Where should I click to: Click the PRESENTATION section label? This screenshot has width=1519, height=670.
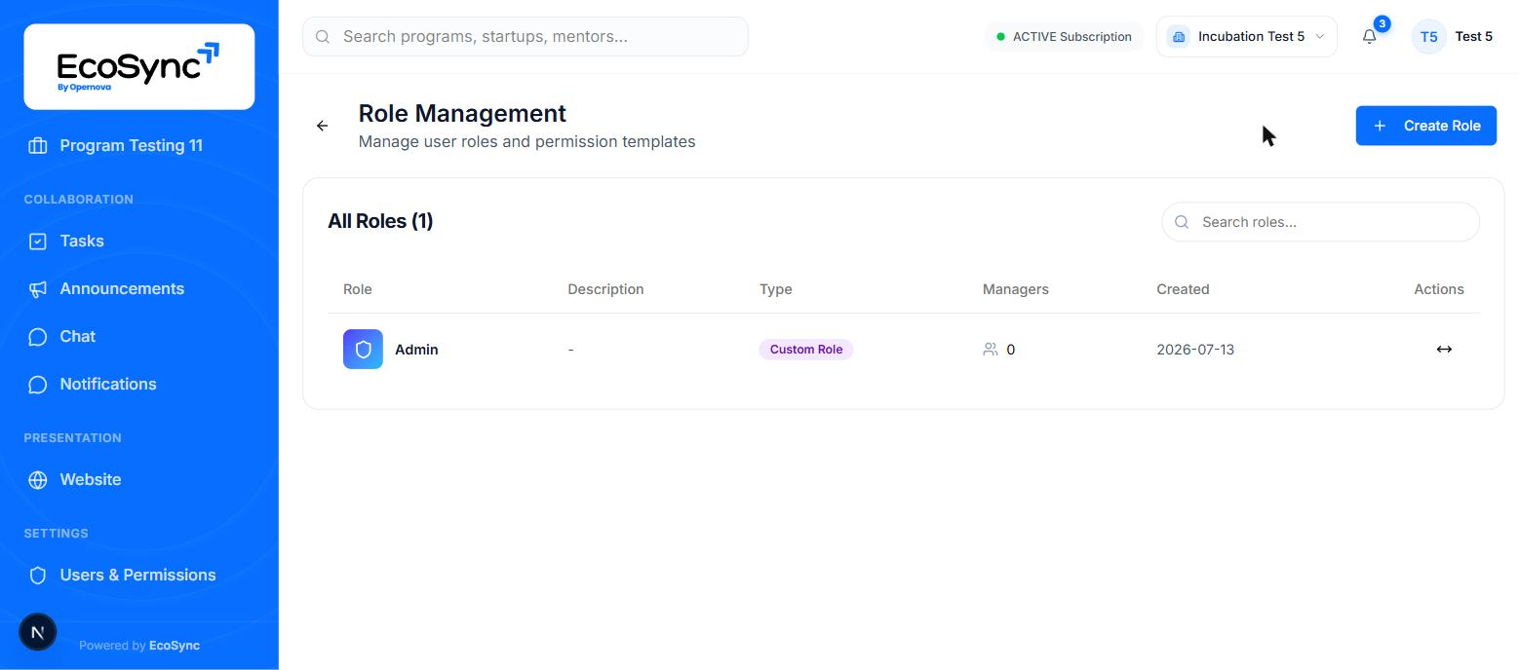73,438
